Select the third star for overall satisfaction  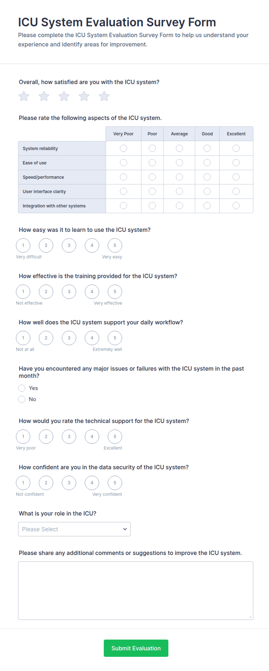pyautogui.click(x=64, y=96)
